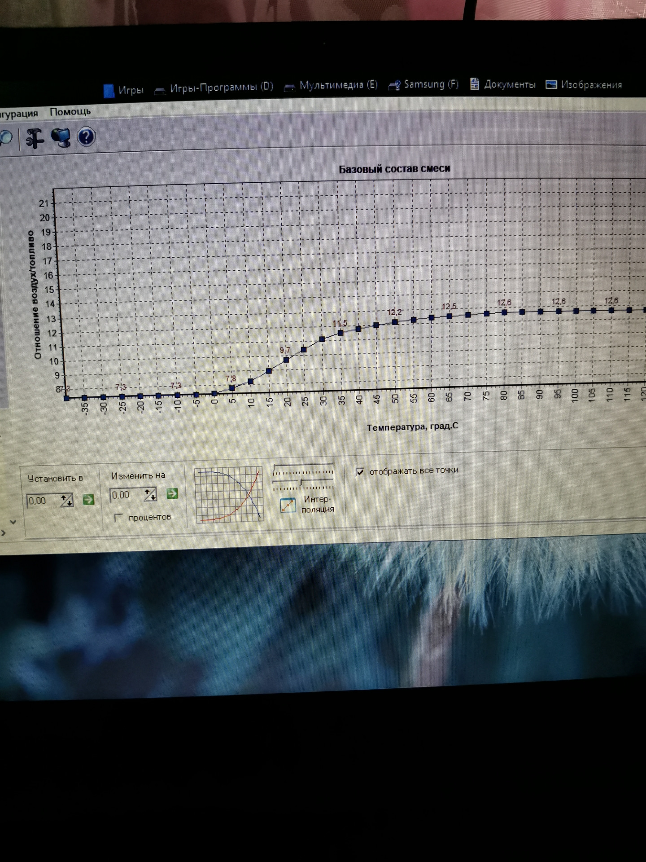646x862 pixels.
Task: Click the axis label Температура, град.С
Action: (412, 427)
